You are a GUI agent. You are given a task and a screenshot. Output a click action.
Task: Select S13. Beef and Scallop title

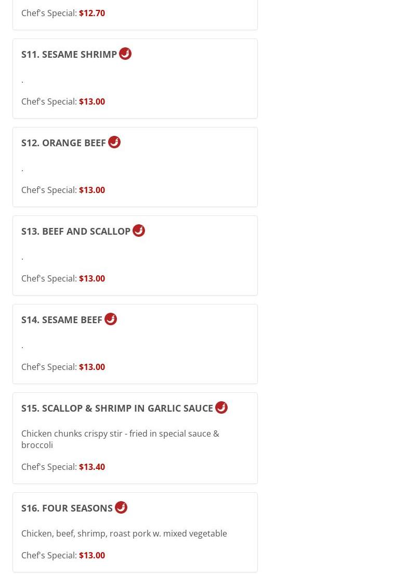point(76,232)
